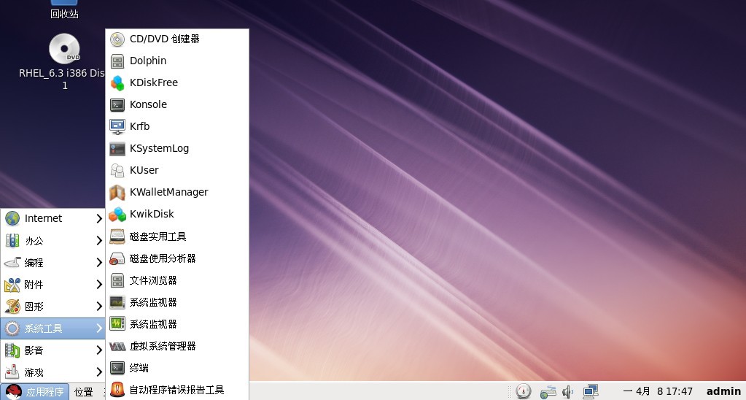Expand the Internet submenu arrow
Image resolution: width=746 pixels, height=400 pixels.
pyautogui.click(x=99, y=218)
